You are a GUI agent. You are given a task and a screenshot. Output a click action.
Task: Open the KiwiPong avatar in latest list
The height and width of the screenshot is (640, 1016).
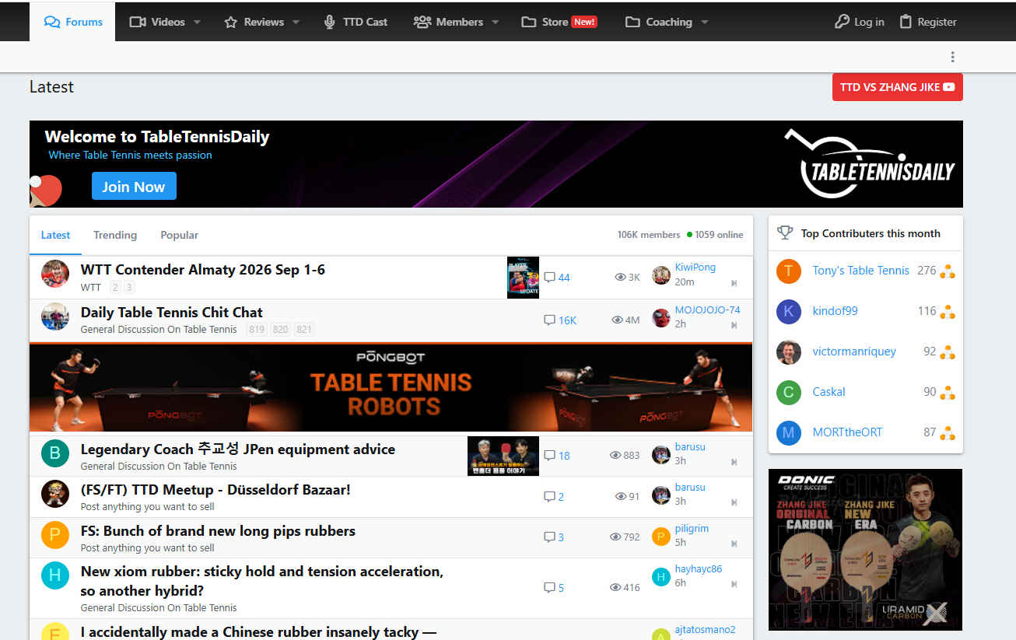tap(661, 275)
